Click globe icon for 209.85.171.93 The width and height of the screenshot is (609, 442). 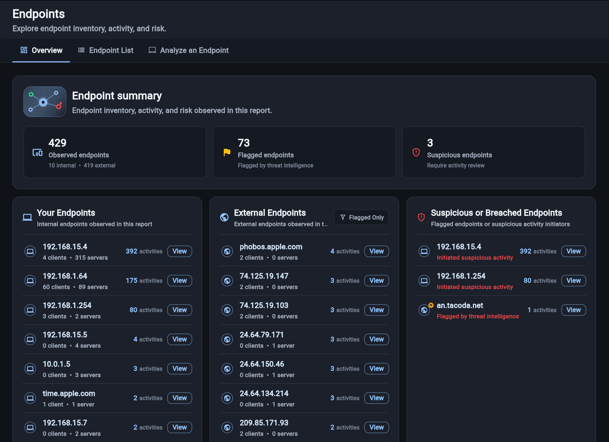click(x=227, y=427)
